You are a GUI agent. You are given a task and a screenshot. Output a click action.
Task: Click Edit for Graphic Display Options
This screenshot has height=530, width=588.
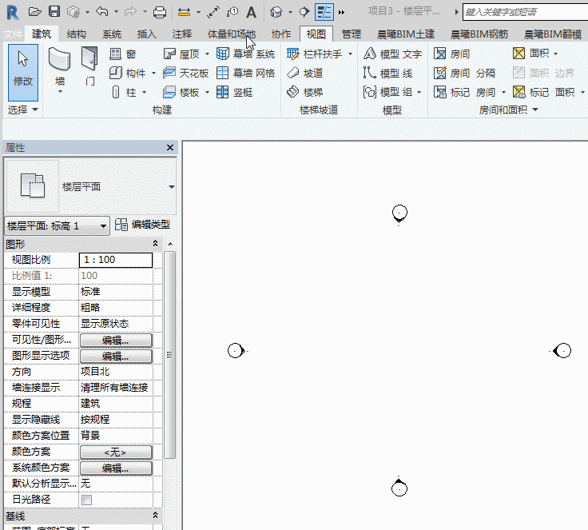coord(116,357)
